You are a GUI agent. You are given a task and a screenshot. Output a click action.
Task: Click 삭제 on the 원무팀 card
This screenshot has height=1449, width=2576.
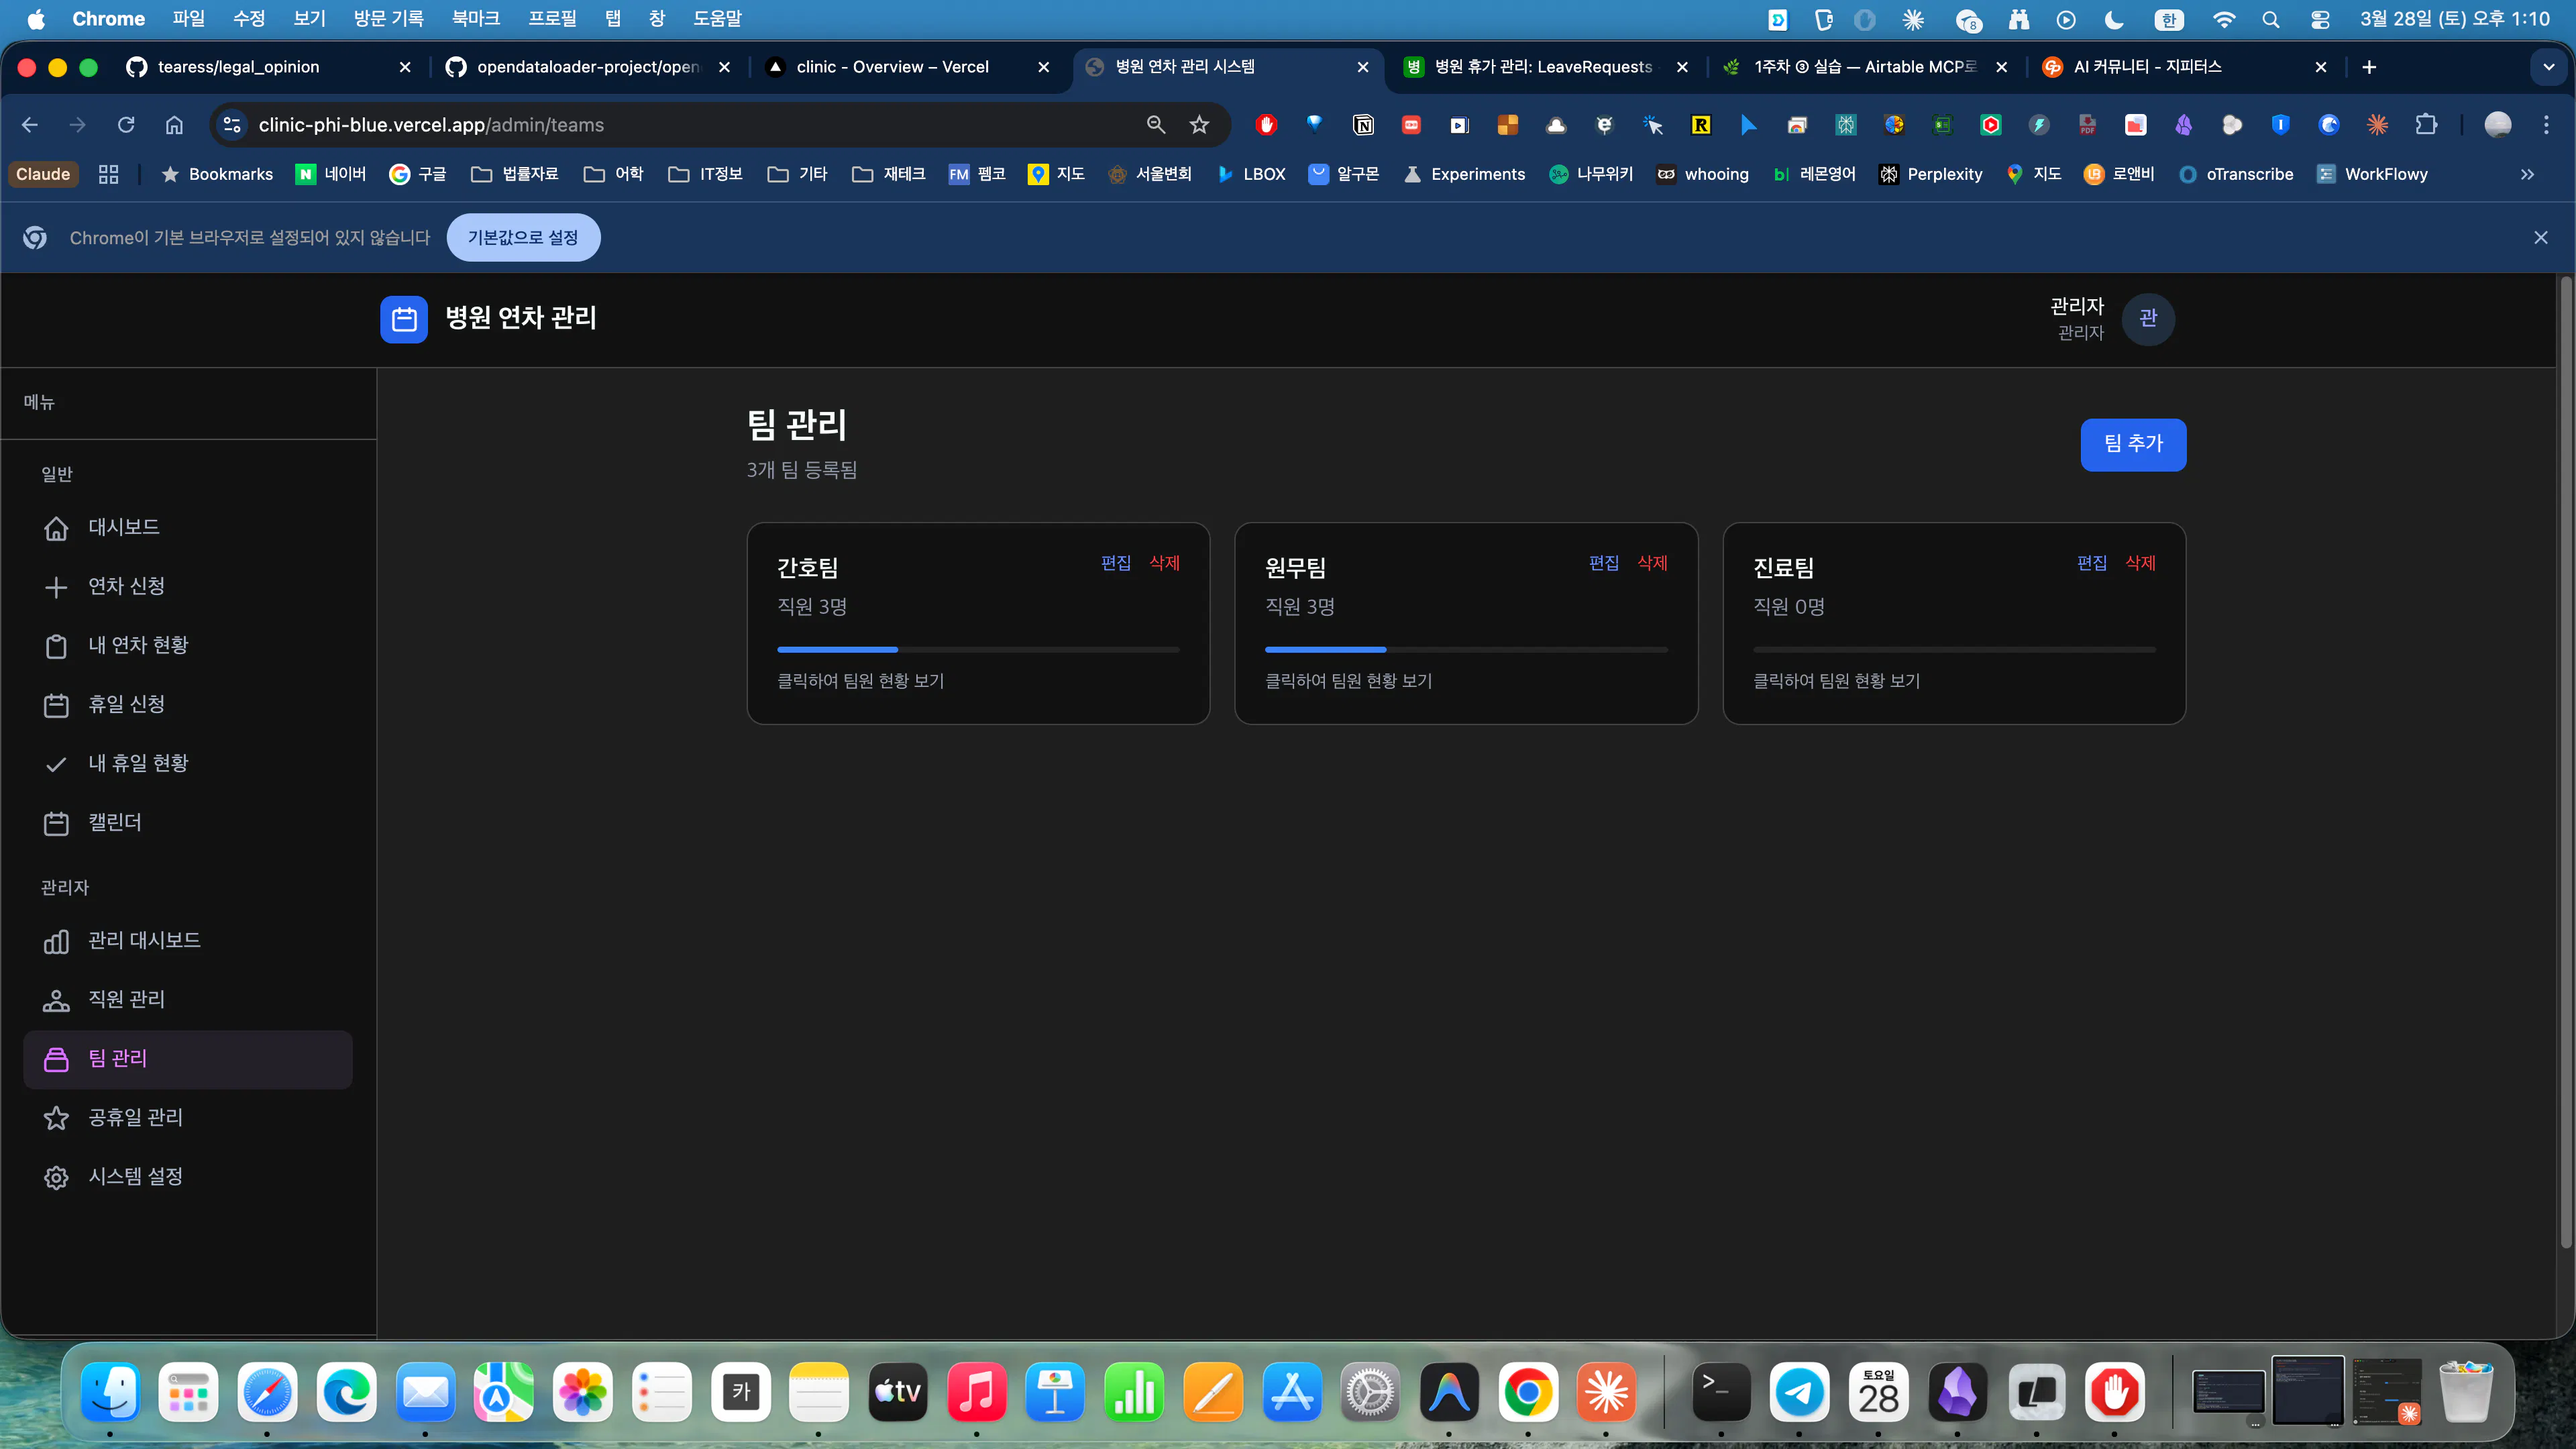tap(1652, 563)
